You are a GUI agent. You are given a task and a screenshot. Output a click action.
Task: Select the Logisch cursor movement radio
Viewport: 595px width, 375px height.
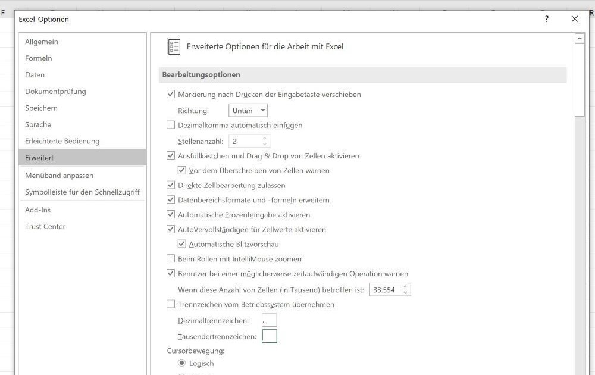coord(181,363)
